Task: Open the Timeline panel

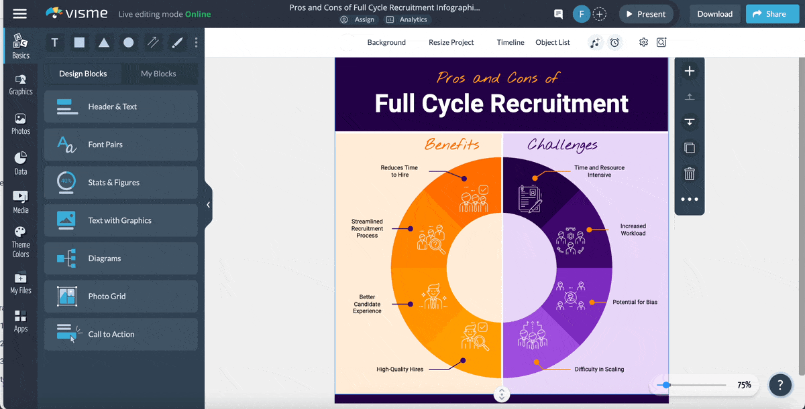Action: point(511,42)
